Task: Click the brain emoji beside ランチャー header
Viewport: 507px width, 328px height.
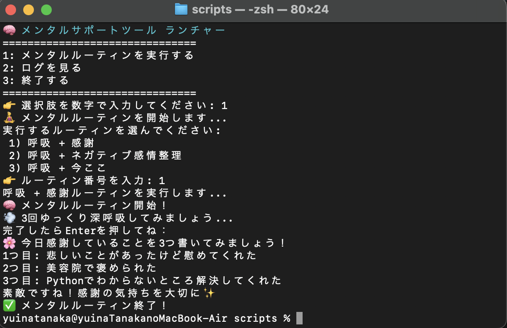Action: coord(9,30)
